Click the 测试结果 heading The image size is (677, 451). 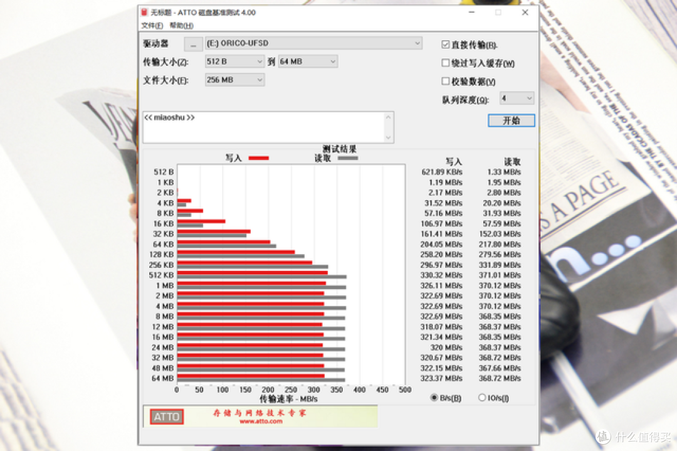339,149
